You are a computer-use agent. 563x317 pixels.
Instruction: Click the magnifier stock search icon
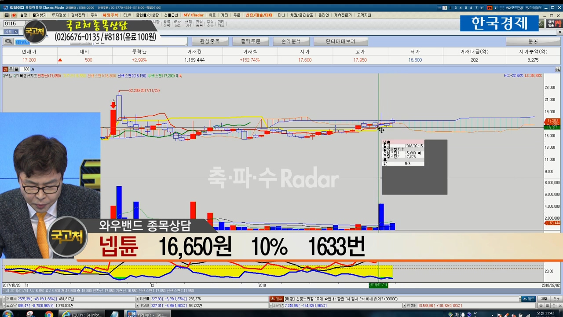point(8,41)
